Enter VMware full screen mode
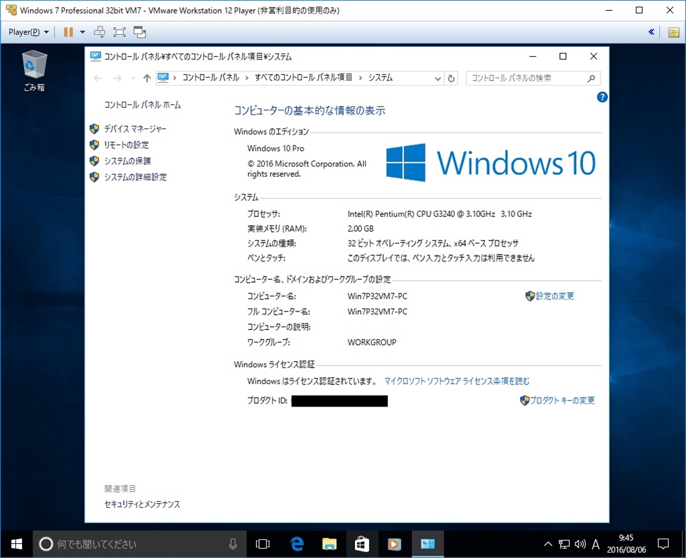Viewport: 686px width, 558px height. (119, 32)
